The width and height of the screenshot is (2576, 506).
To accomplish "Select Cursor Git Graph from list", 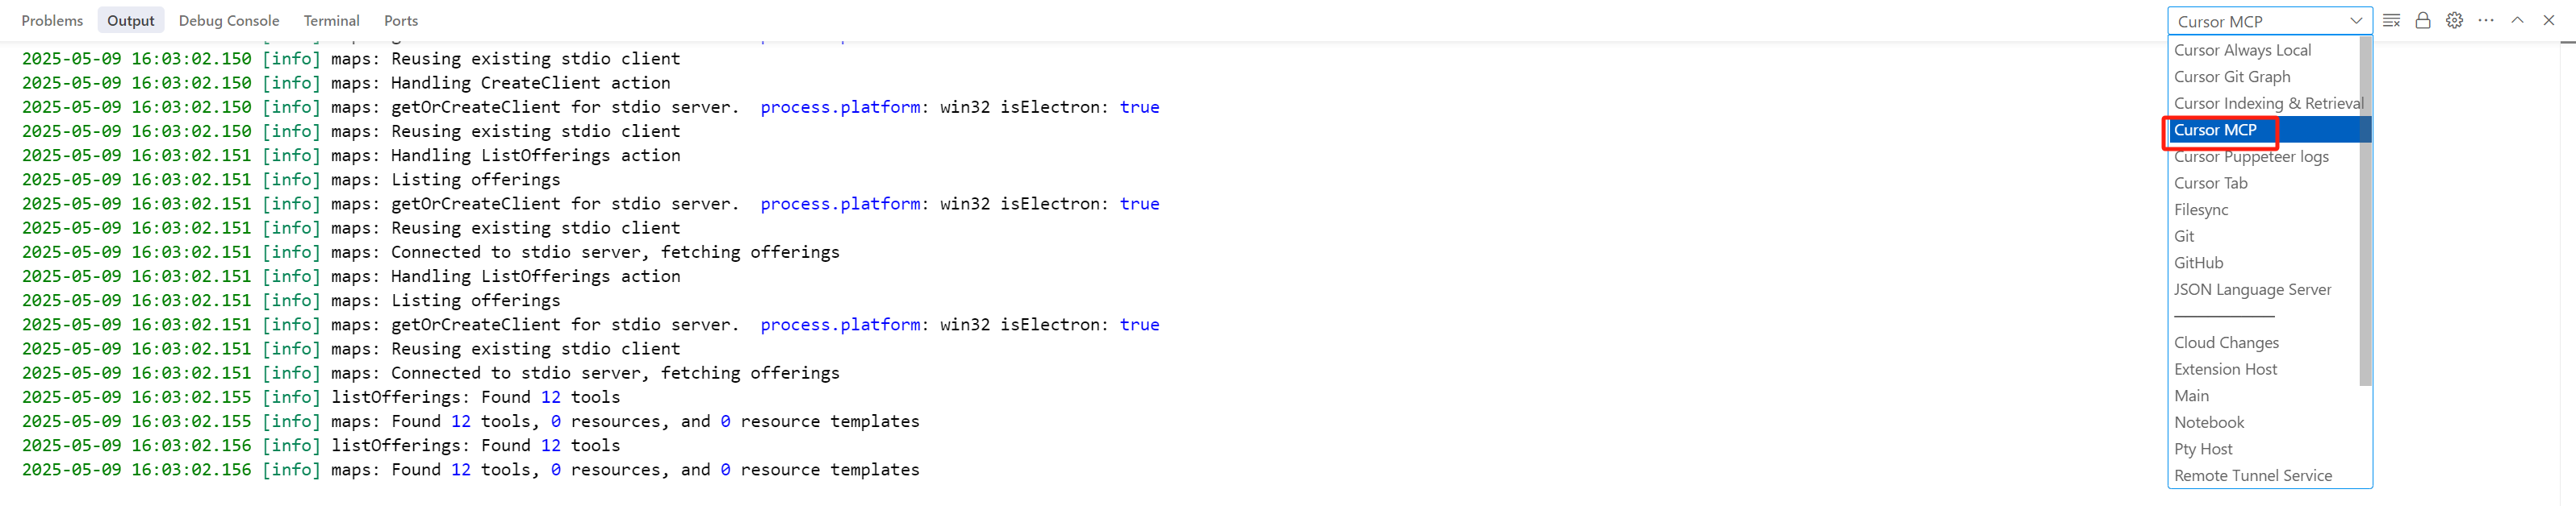I will tap(2231, 77).
